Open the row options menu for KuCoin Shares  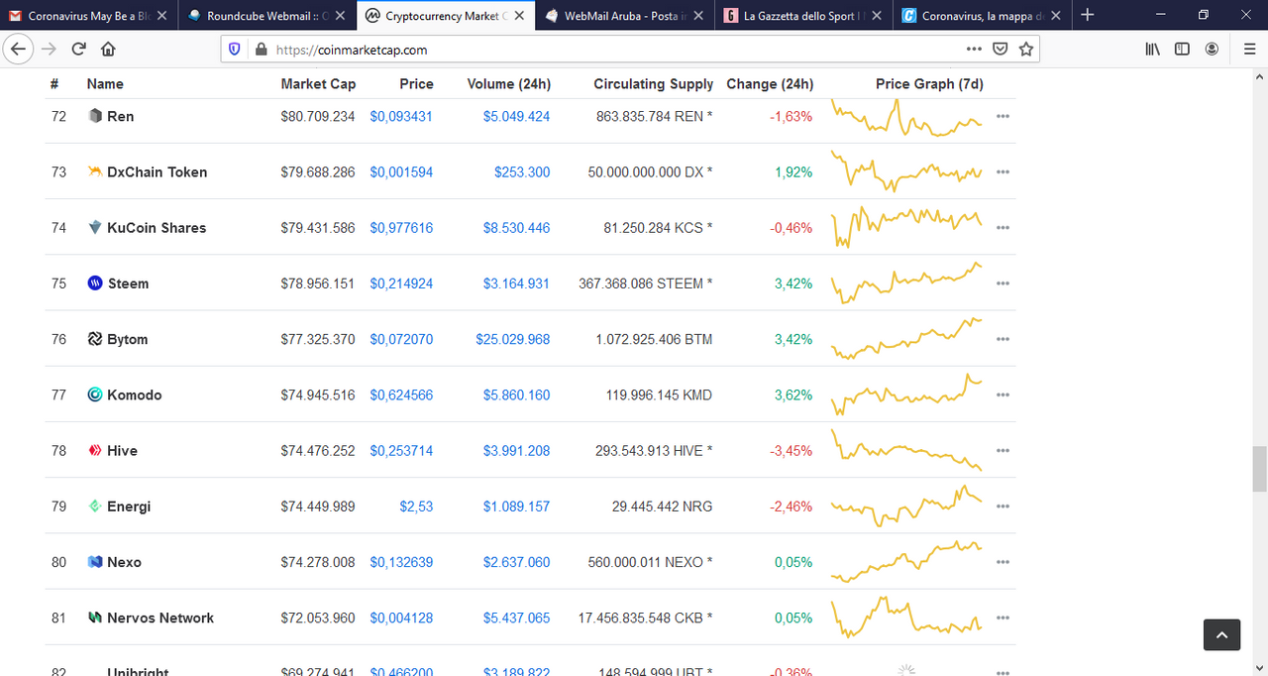coord(1003,227)
